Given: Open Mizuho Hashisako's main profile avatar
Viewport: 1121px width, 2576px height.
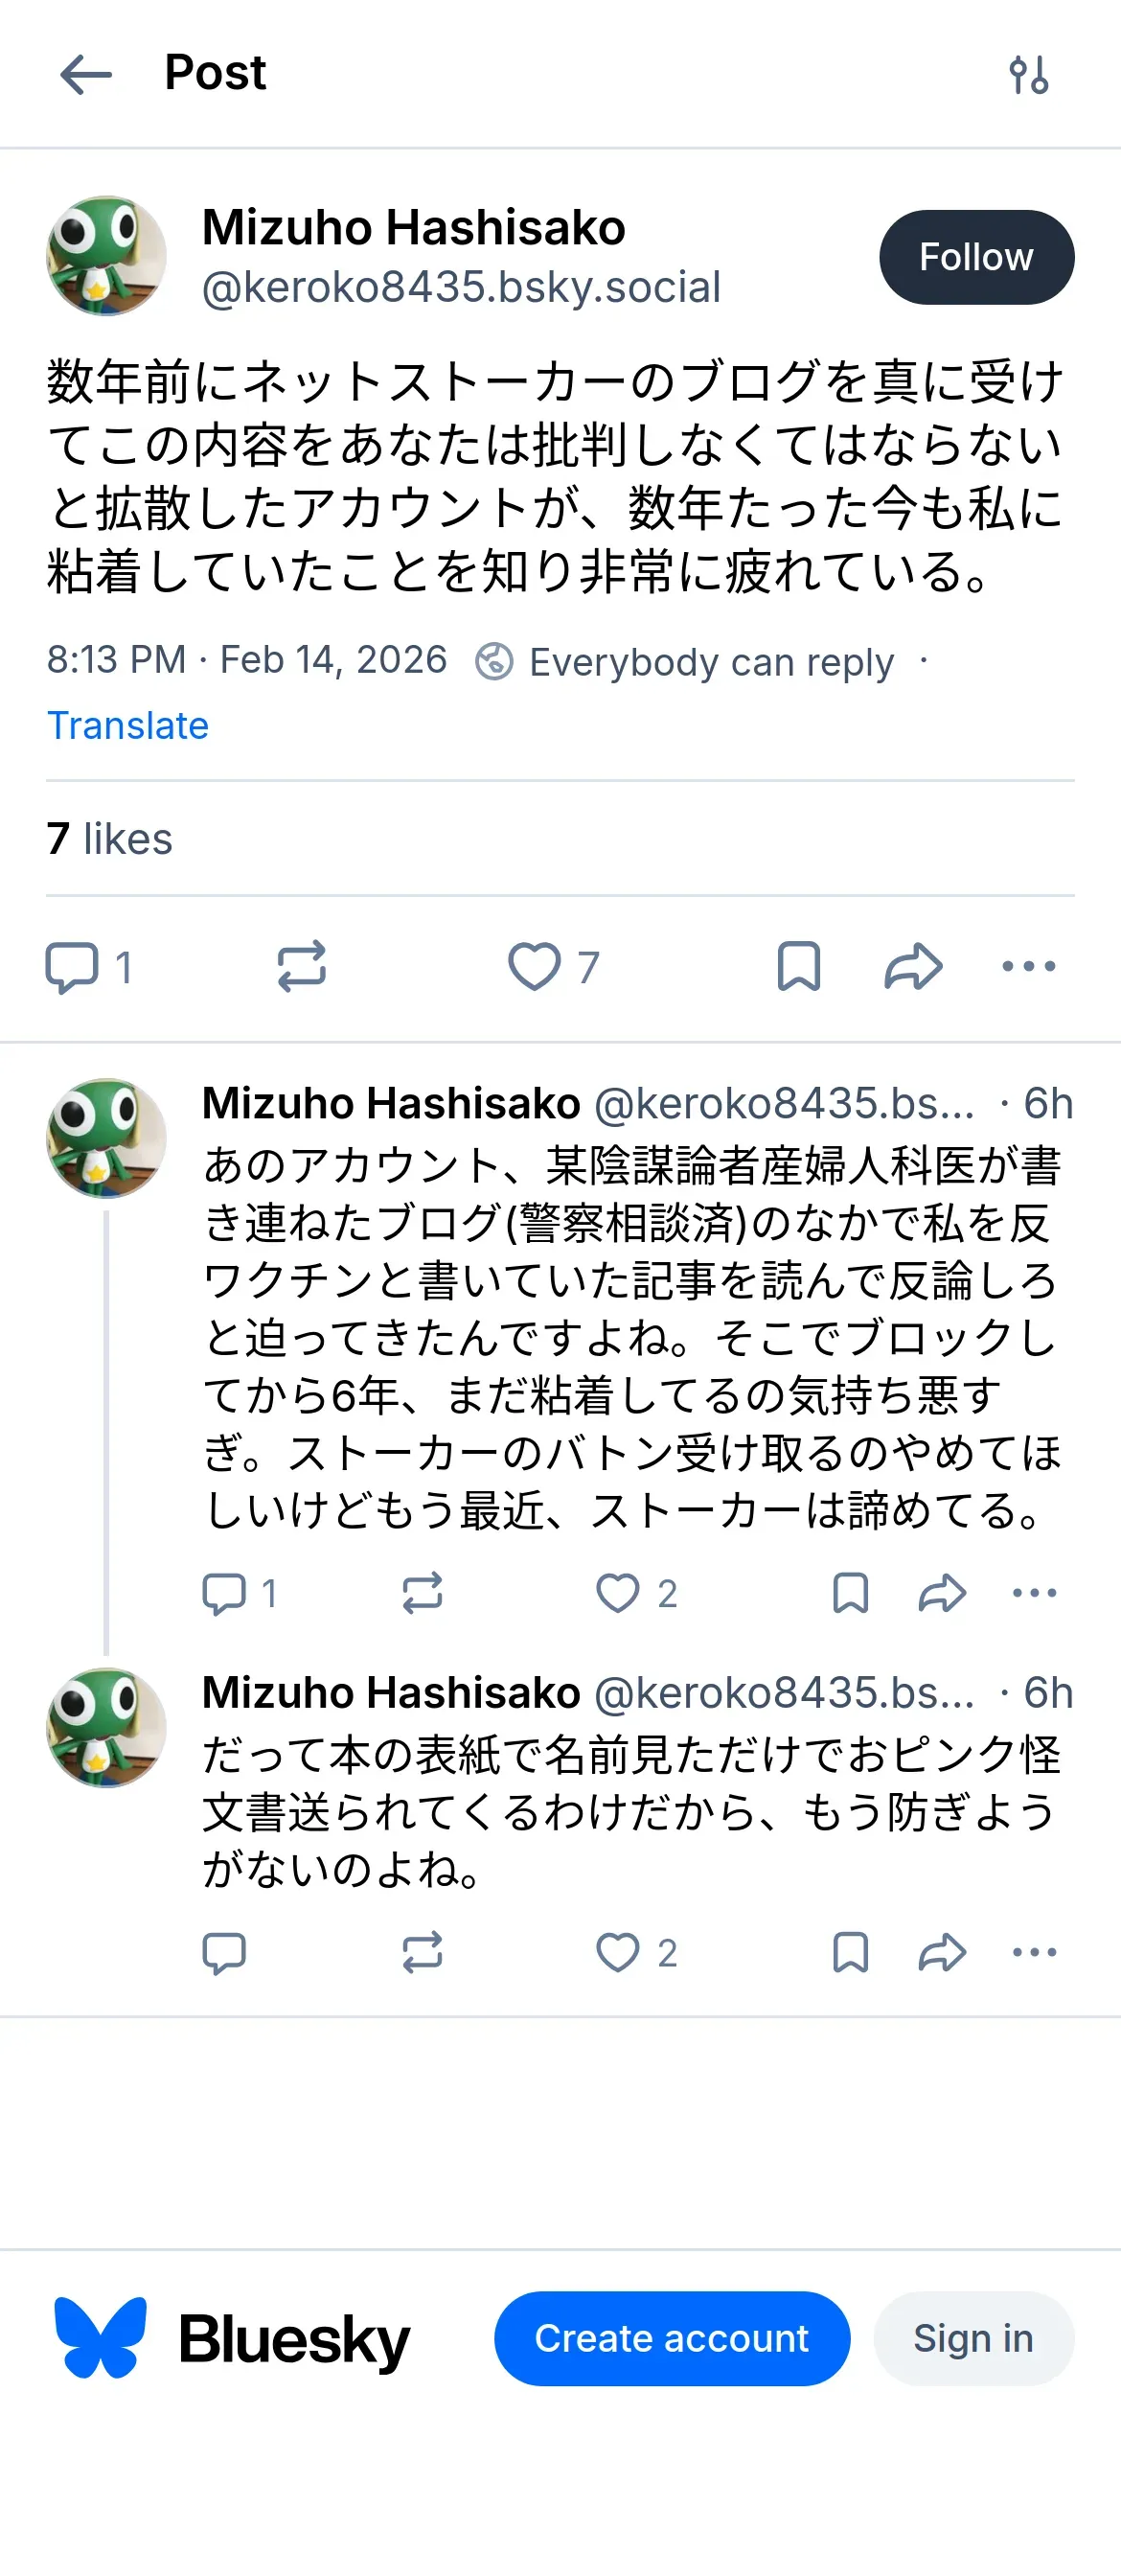Looking at the screenshot, I should point(106,256).
